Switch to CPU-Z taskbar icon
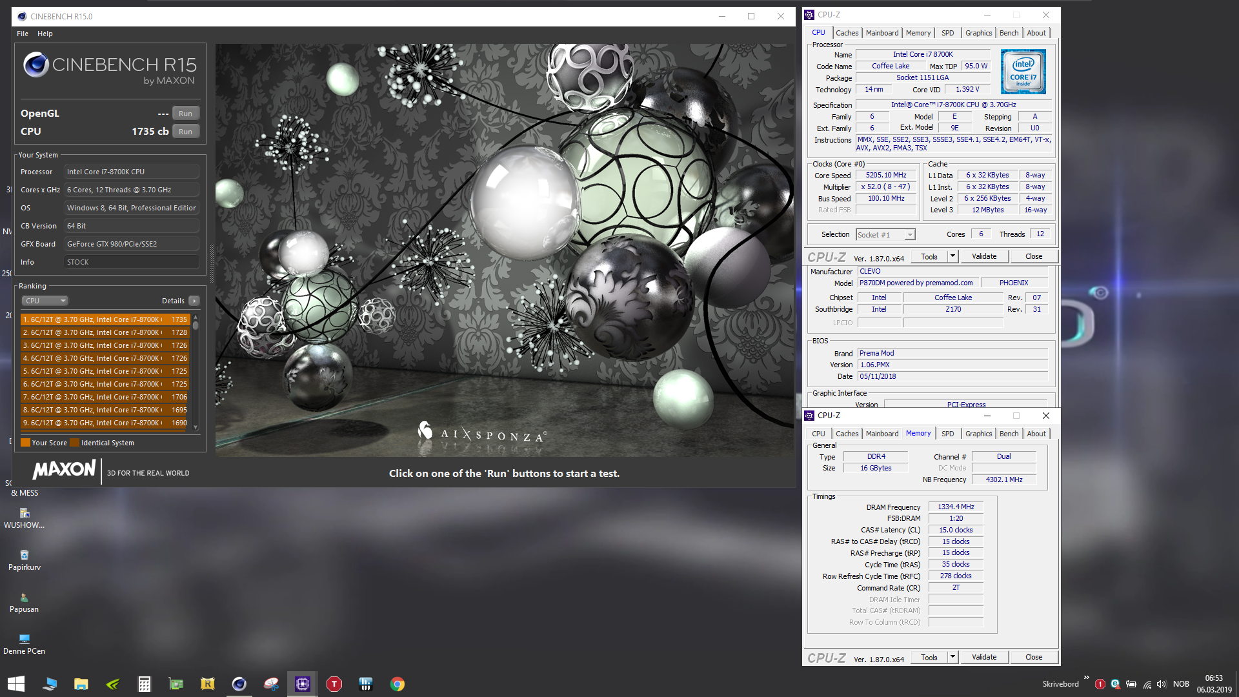The image size is (1239, 697). point(303,684)
